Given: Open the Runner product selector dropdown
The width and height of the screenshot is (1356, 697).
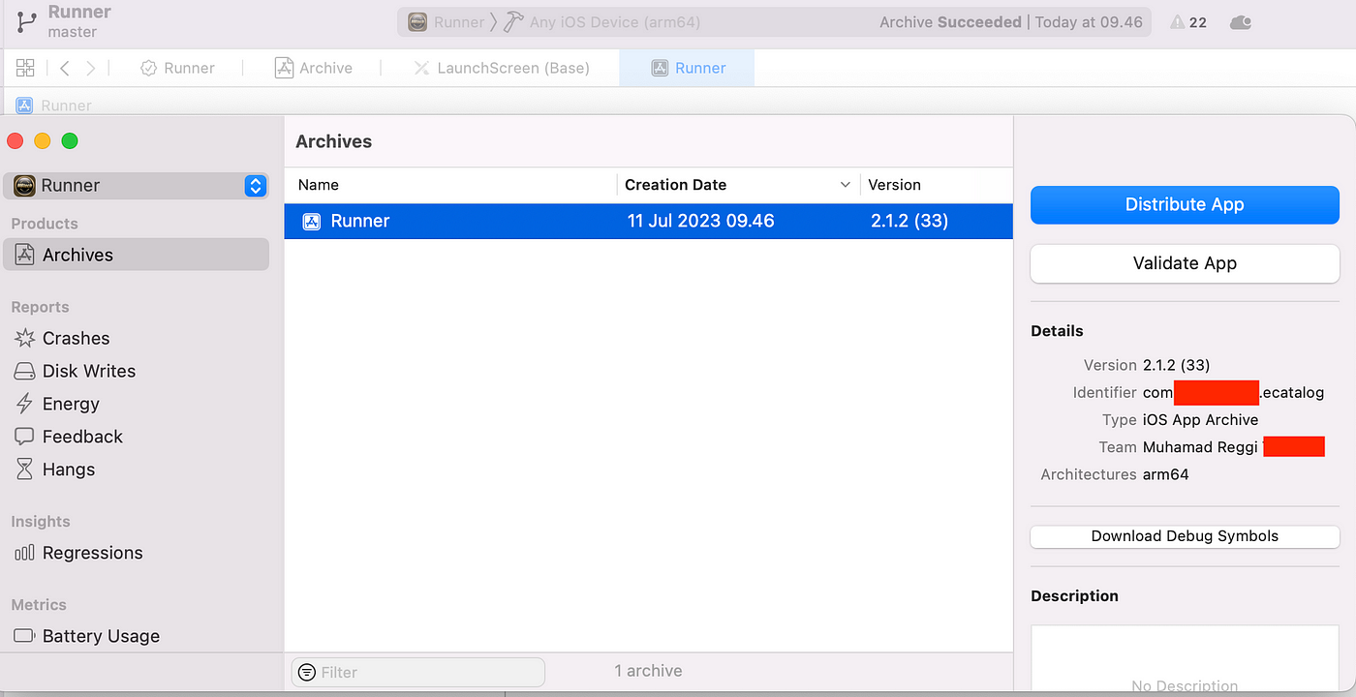Looking at the screenshot, I should (x=136, y=186).
